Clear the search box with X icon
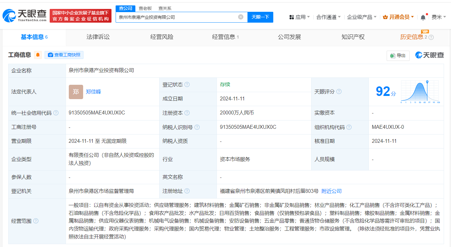 click(241, 17)
